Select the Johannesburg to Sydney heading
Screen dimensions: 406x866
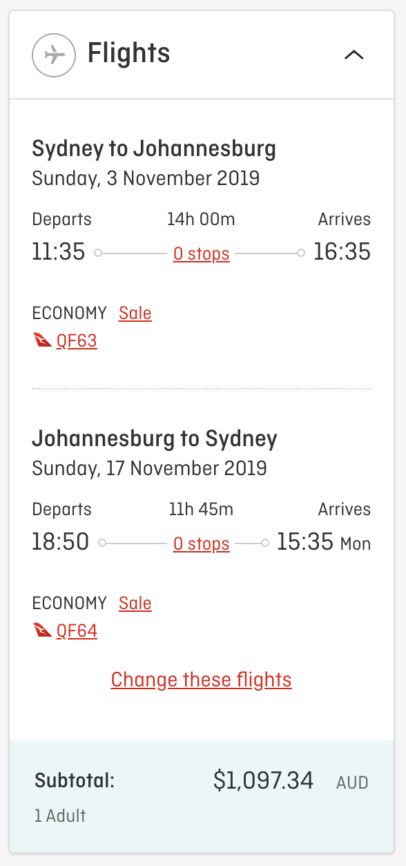pyautogui.click(x=155, y=439)
